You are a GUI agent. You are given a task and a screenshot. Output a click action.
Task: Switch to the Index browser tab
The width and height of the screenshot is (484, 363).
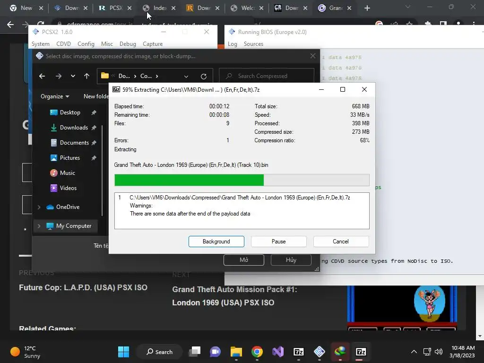pyautogui.click(x=160, y=8)
